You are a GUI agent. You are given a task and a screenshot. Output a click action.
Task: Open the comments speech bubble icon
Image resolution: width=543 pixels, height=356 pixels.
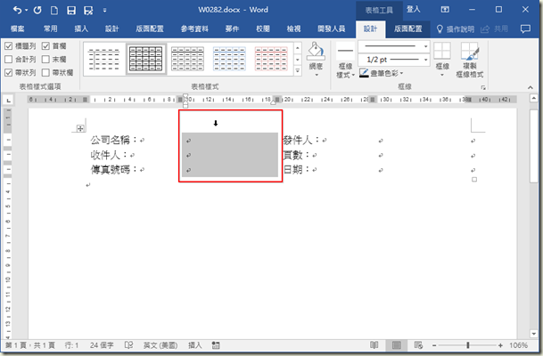(x=525, y=29)
